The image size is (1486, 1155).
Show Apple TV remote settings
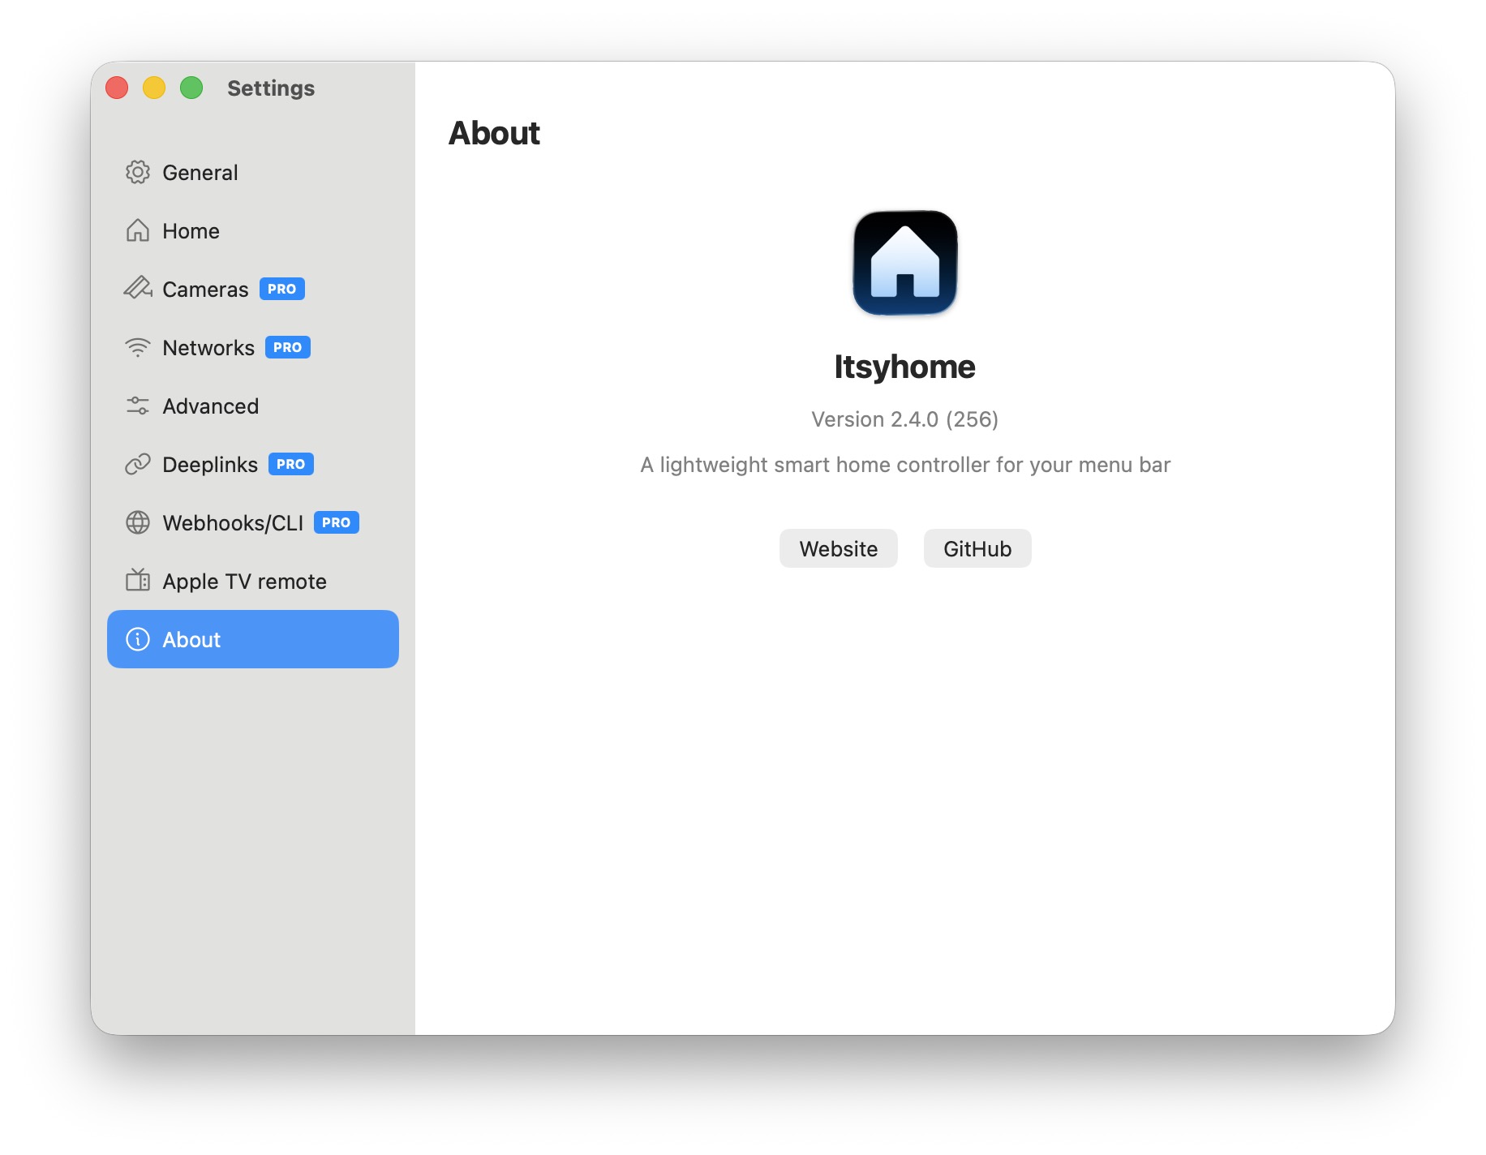click(253, 581)
